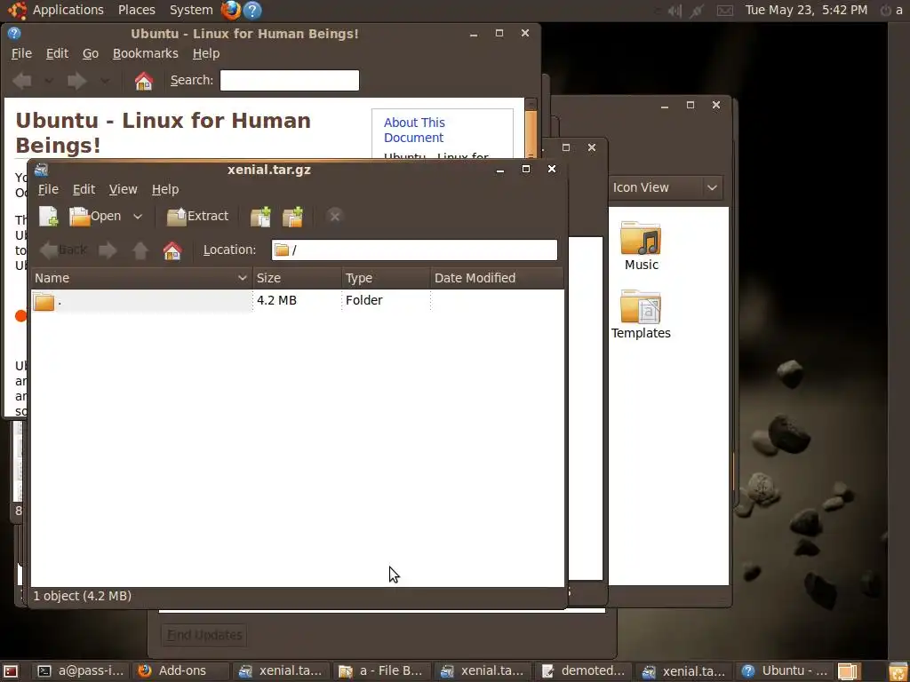Viewport: 910px width, 682px height.
Task: Open the View menu in archive manager
Action: (x=123, y=189)
